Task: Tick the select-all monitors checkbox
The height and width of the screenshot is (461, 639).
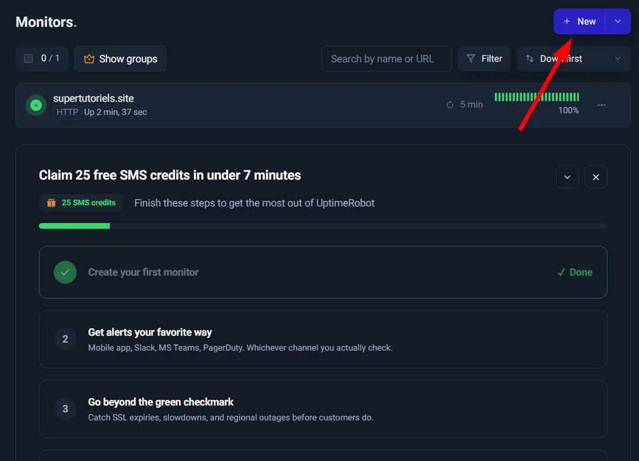Action: 29,59
